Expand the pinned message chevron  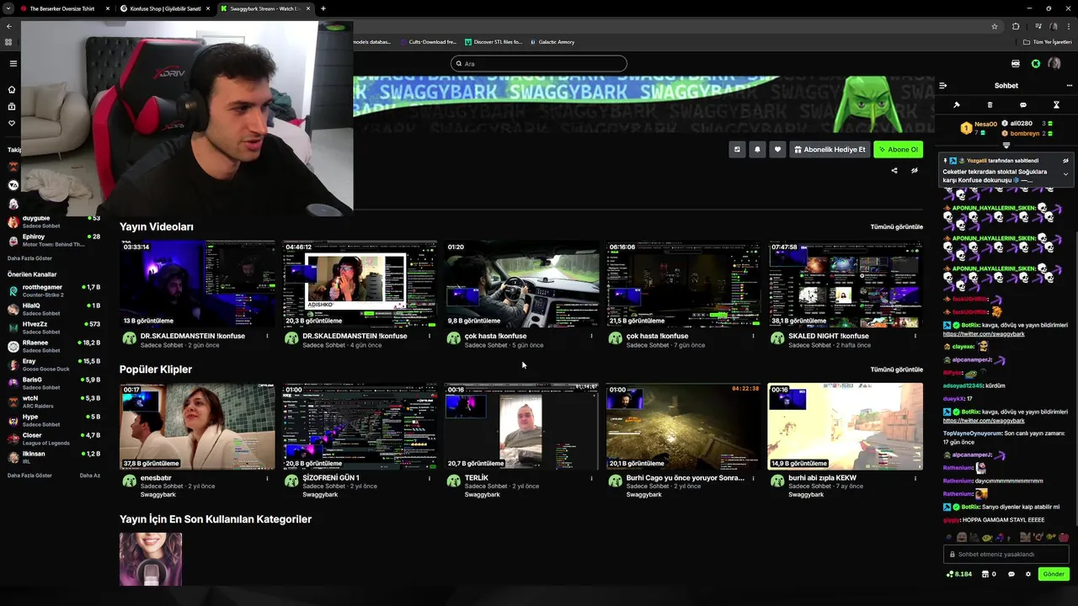tap(1065, 174)
